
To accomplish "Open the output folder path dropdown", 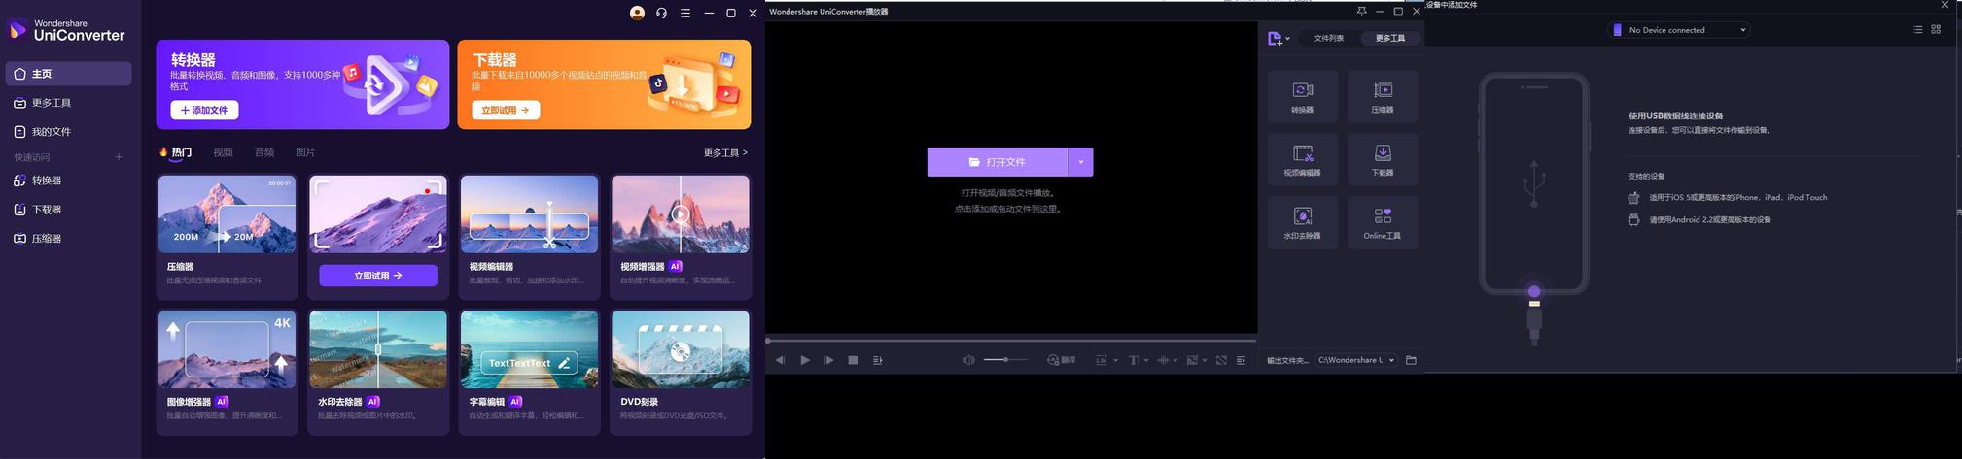I will click(x=1357, y=360).
